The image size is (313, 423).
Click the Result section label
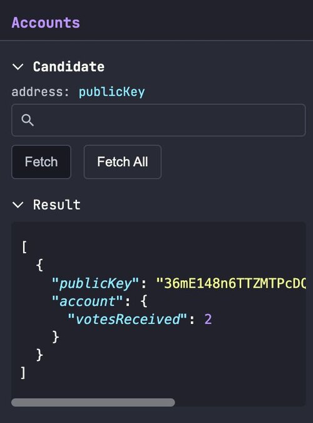57,204
